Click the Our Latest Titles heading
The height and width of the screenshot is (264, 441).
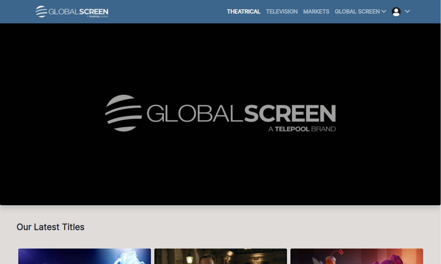pyautogui.click(x=50, y=227)
